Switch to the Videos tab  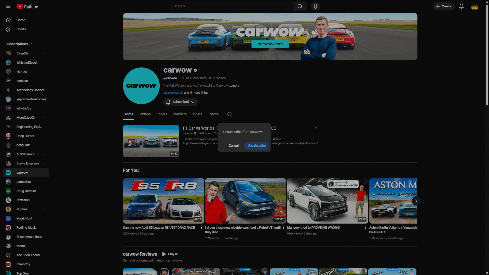[x=145, y=114]
